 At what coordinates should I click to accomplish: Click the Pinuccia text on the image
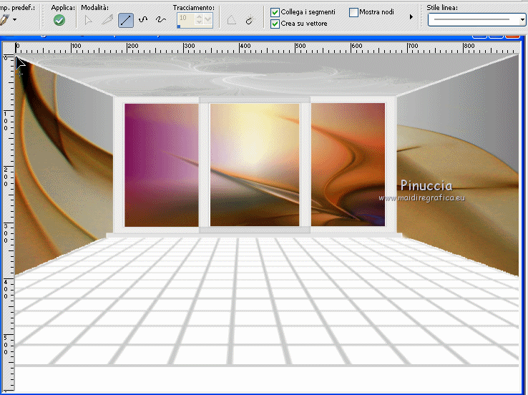tap(426, 185)
